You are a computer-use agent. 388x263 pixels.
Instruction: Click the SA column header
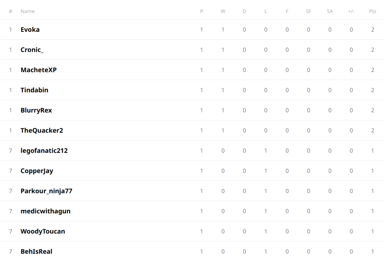point(330,11)
